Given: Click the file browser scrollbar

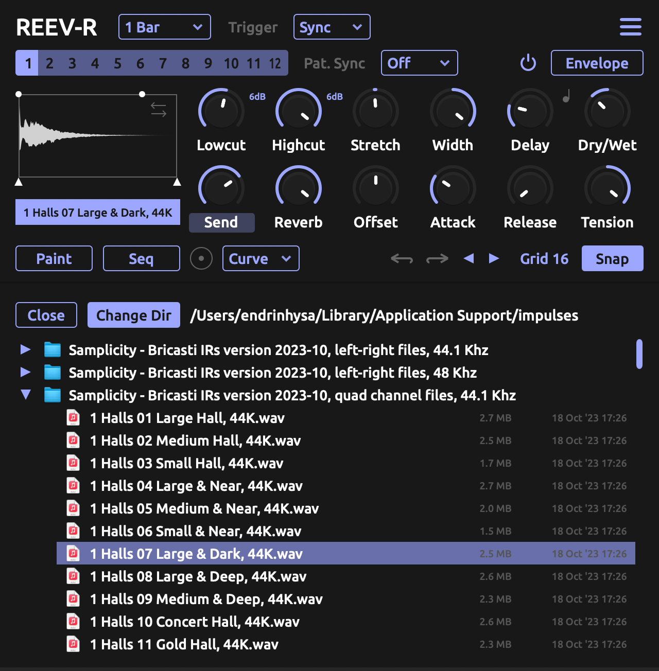Looking at the screenshot, I should [x=639, y=354].
